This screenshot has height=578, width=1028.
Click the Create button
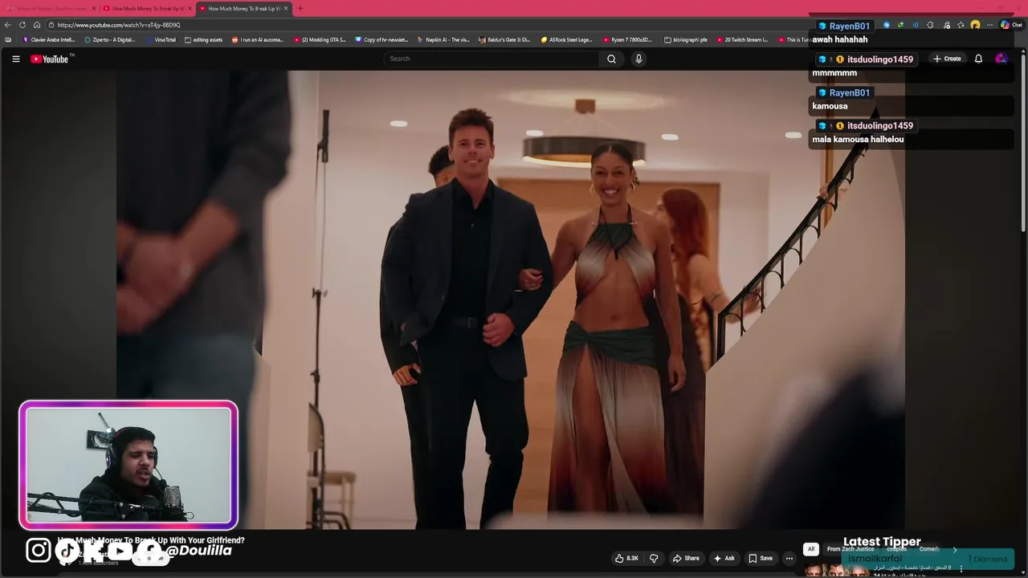click(947, 59)
